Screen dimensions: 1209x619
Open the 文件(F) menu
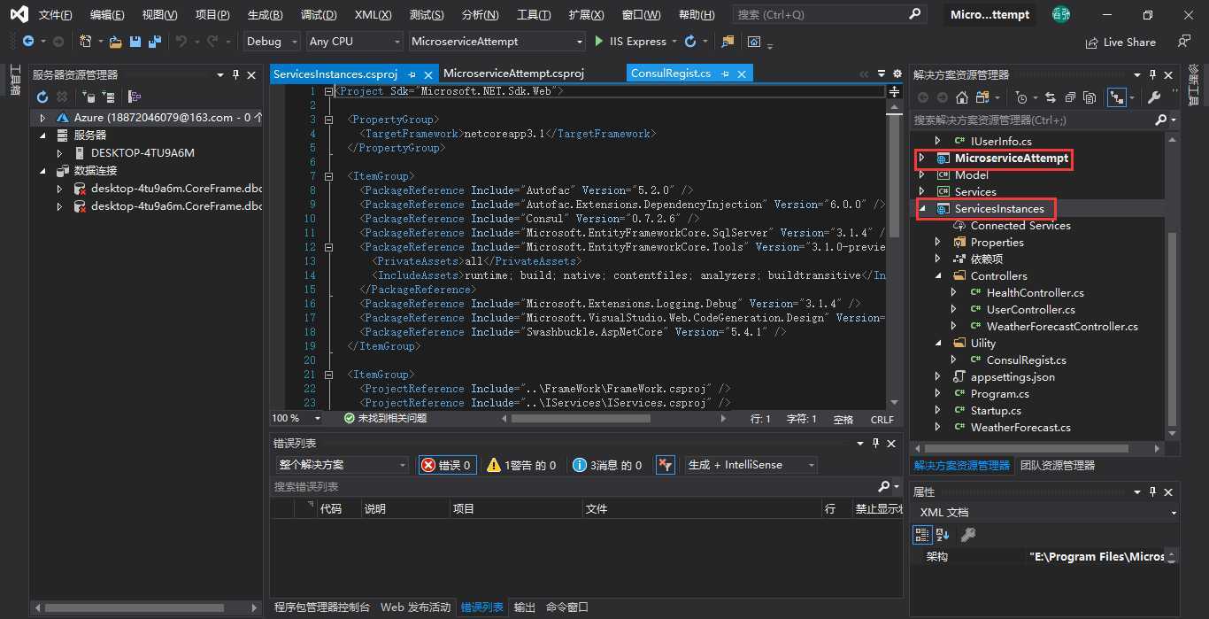pos(56,15)
